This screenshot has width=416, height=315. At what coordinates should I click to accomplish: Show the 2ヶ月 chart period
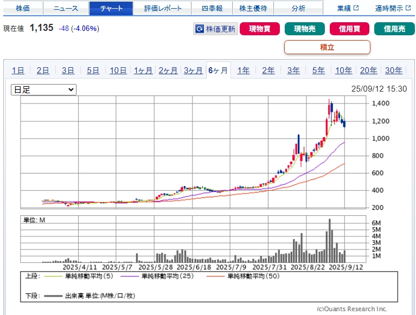pyautogui.click(x=168, y=70)
